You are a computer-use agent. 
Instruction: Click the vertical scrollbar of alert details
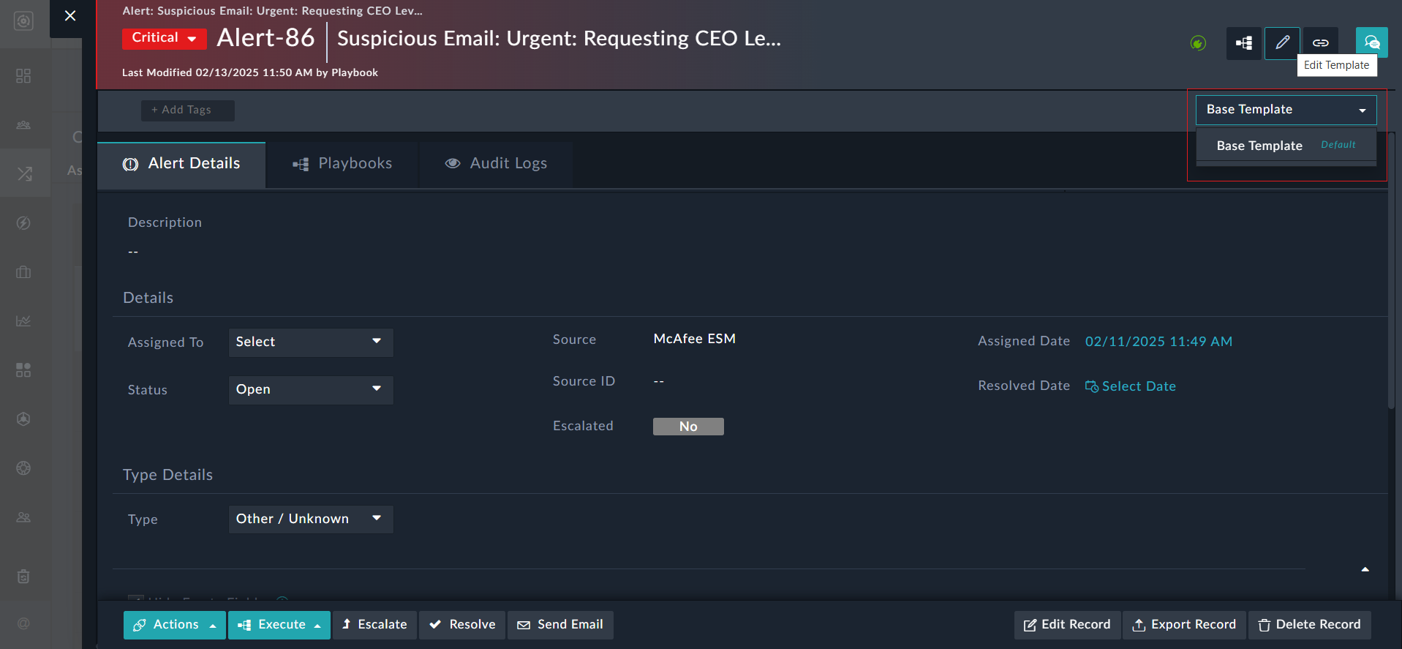tap(1391, 271)
